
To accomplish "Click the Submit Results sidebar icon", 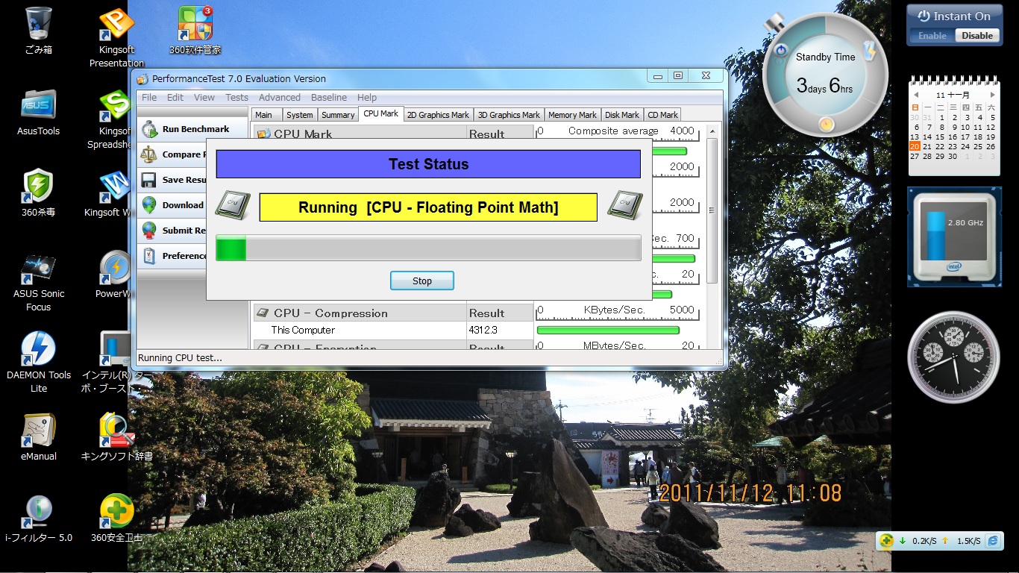I will point(149,230).
